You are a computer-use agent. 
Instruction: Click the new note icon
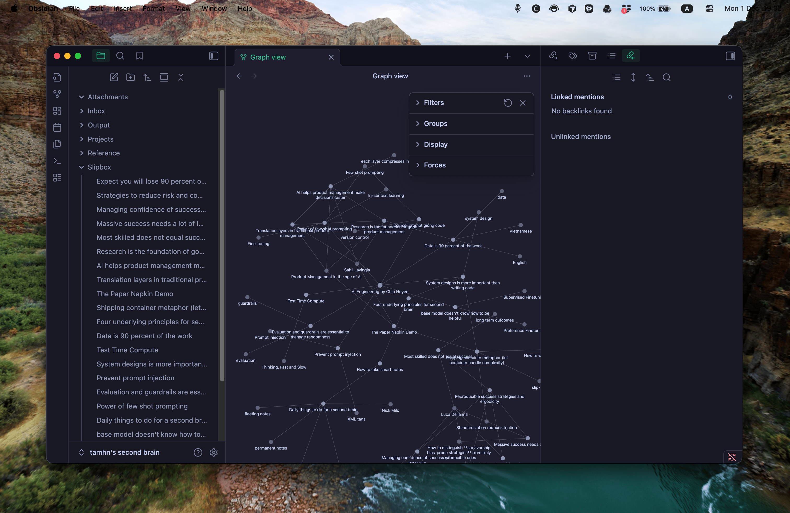tap(114, 77)
